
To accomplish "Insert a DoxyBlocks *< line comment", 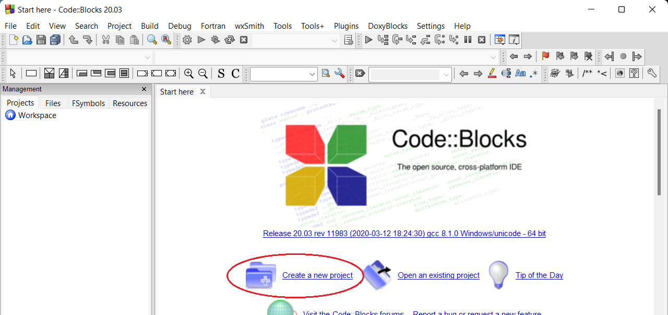I will coord(602,74).
